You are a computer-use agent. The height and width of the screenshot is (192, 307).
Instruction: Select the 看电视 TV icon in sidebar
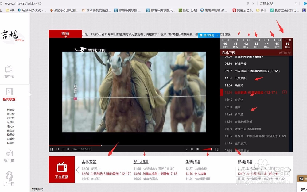tap(9, 70)
